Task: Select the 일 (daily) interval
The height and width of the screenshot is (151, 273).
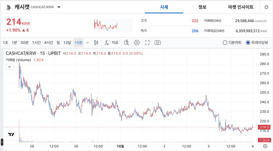Action: [x=58, y=43]
